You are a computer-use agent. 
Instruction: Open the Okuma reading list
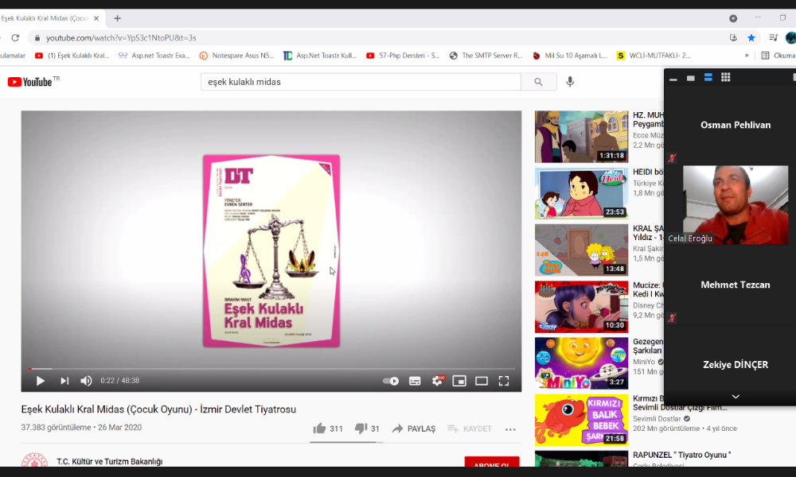pyautogui.click(x=778, y=56)
